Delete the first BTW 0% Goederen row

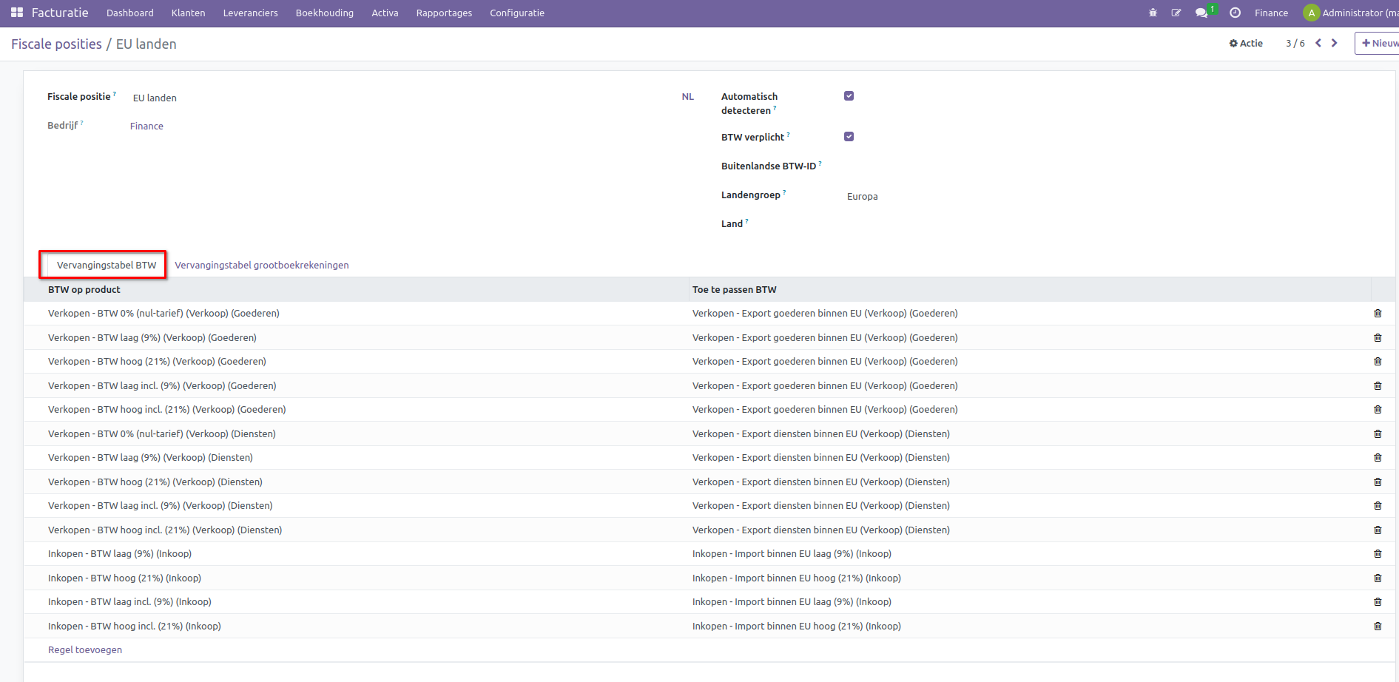[1378, 314]
